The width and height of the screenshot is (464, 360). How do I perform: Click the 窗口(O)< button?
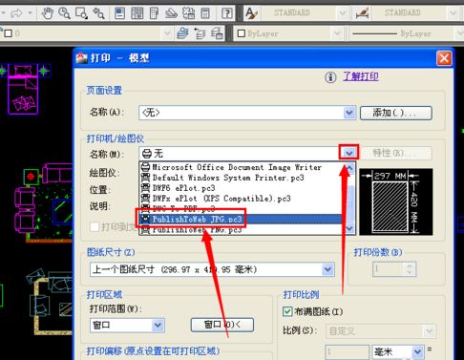[222, 325]
